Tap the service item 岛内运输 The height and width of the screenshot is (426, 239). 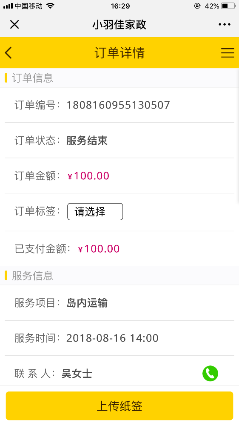87,303
